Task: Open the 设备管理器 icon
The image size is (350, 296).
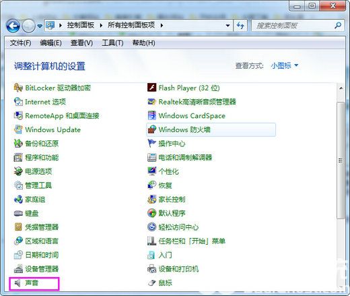Action: pyautogui.click(x=18, y=269)
